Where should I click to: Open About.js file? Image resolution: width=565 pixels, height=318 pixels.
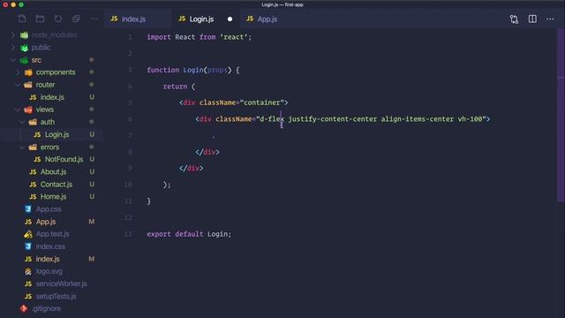pos(52,172)
